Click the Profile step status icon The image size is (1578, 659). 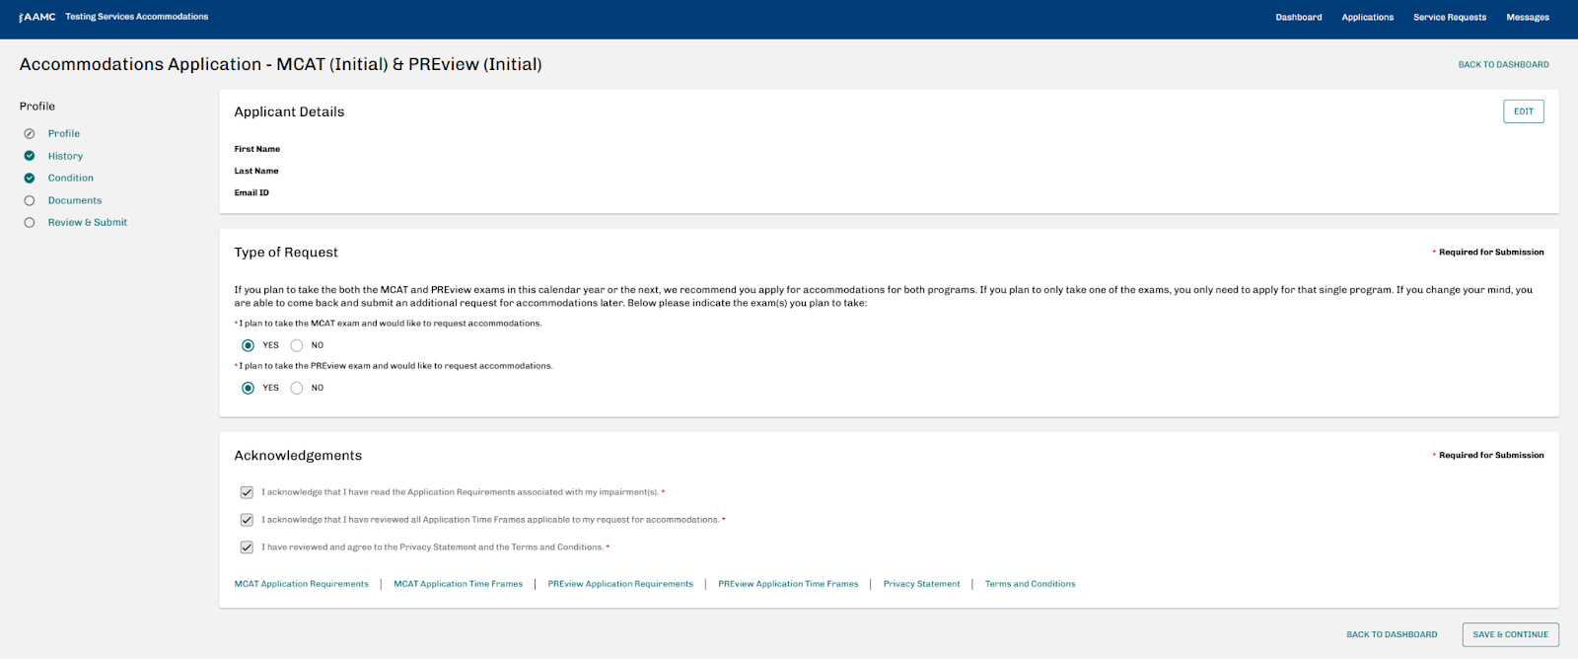point(30,134)
